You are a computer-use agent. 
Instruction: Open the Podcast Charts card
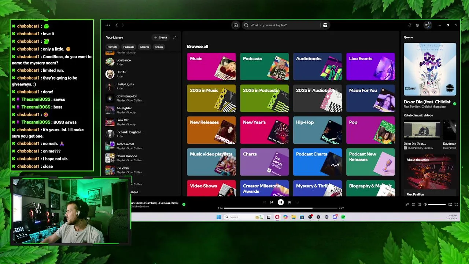(x=317, y=162)
